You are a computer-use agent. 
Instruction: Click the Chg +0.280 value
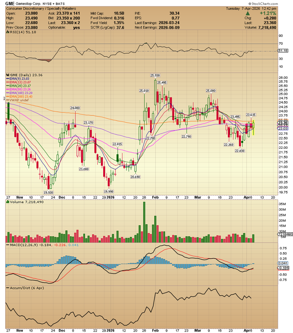click(x=270, y=18)
